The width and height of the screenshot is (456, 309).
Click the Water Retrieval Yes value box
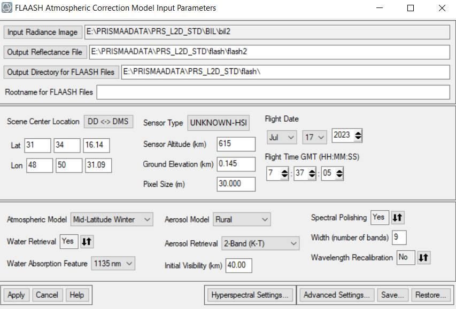(x=69, y=241)
